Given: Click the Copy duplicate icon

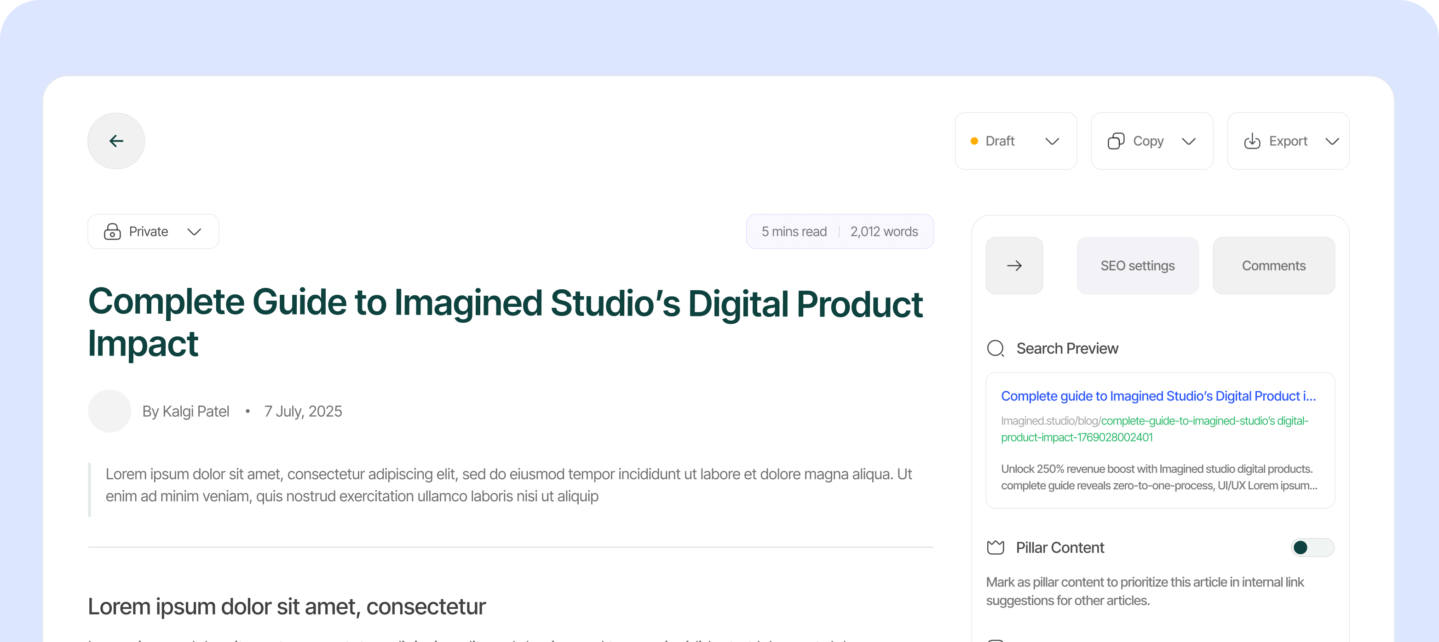Looking at the screenshot, I should point(1116,141).
